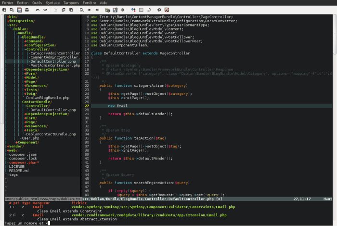The height and width of the screenshot is (226, 337).
Task: Click the Cut scissors icon
Action: coord(56,10)
